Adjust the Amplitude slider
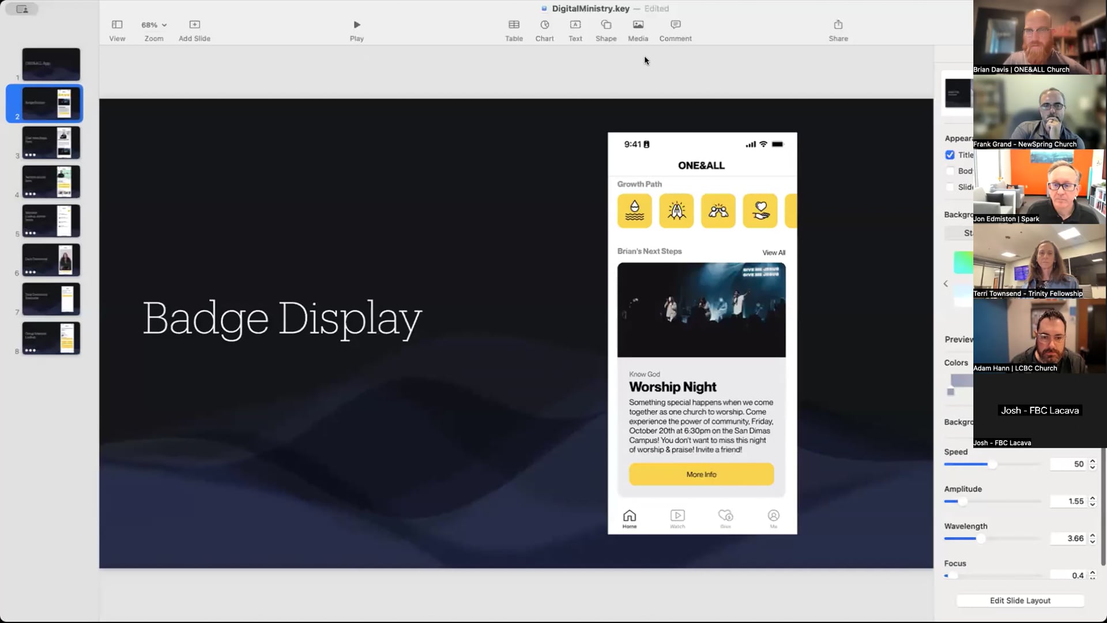The width and height of the screenshot is (1107, 623). click(962, 501)
